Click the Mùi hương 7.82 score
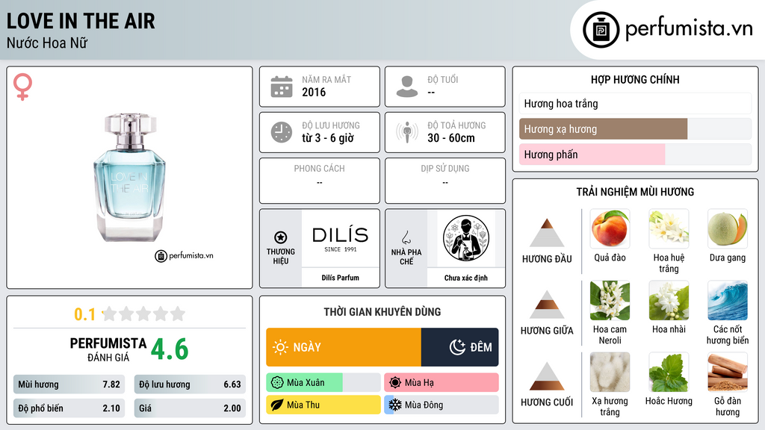 [x=69, y=384]
